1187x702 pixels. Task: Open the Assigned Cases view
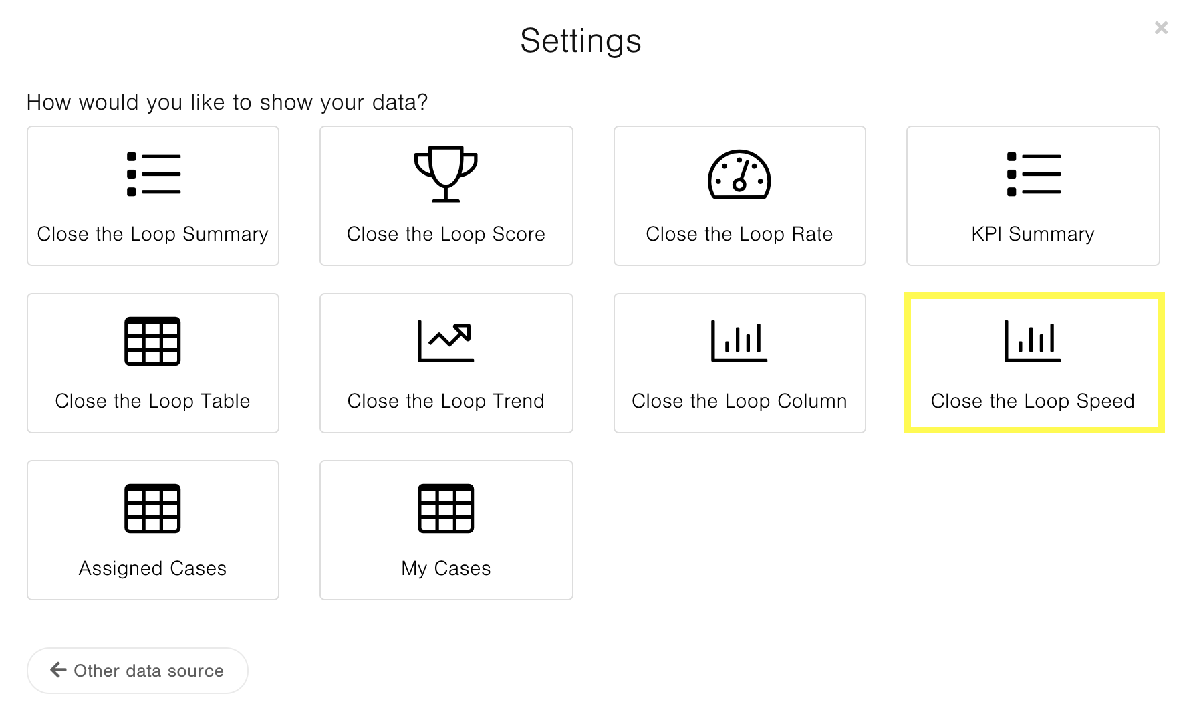(152, 530)
